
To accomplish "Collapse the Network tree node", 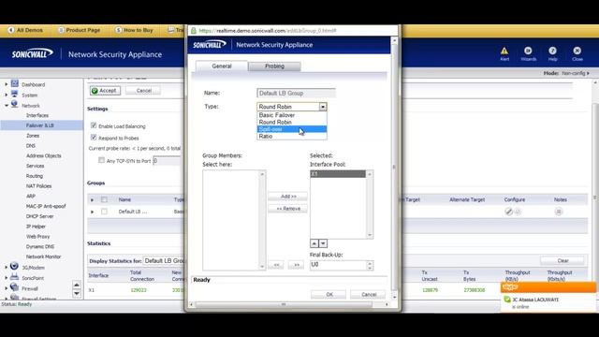I will coord(7,106).
